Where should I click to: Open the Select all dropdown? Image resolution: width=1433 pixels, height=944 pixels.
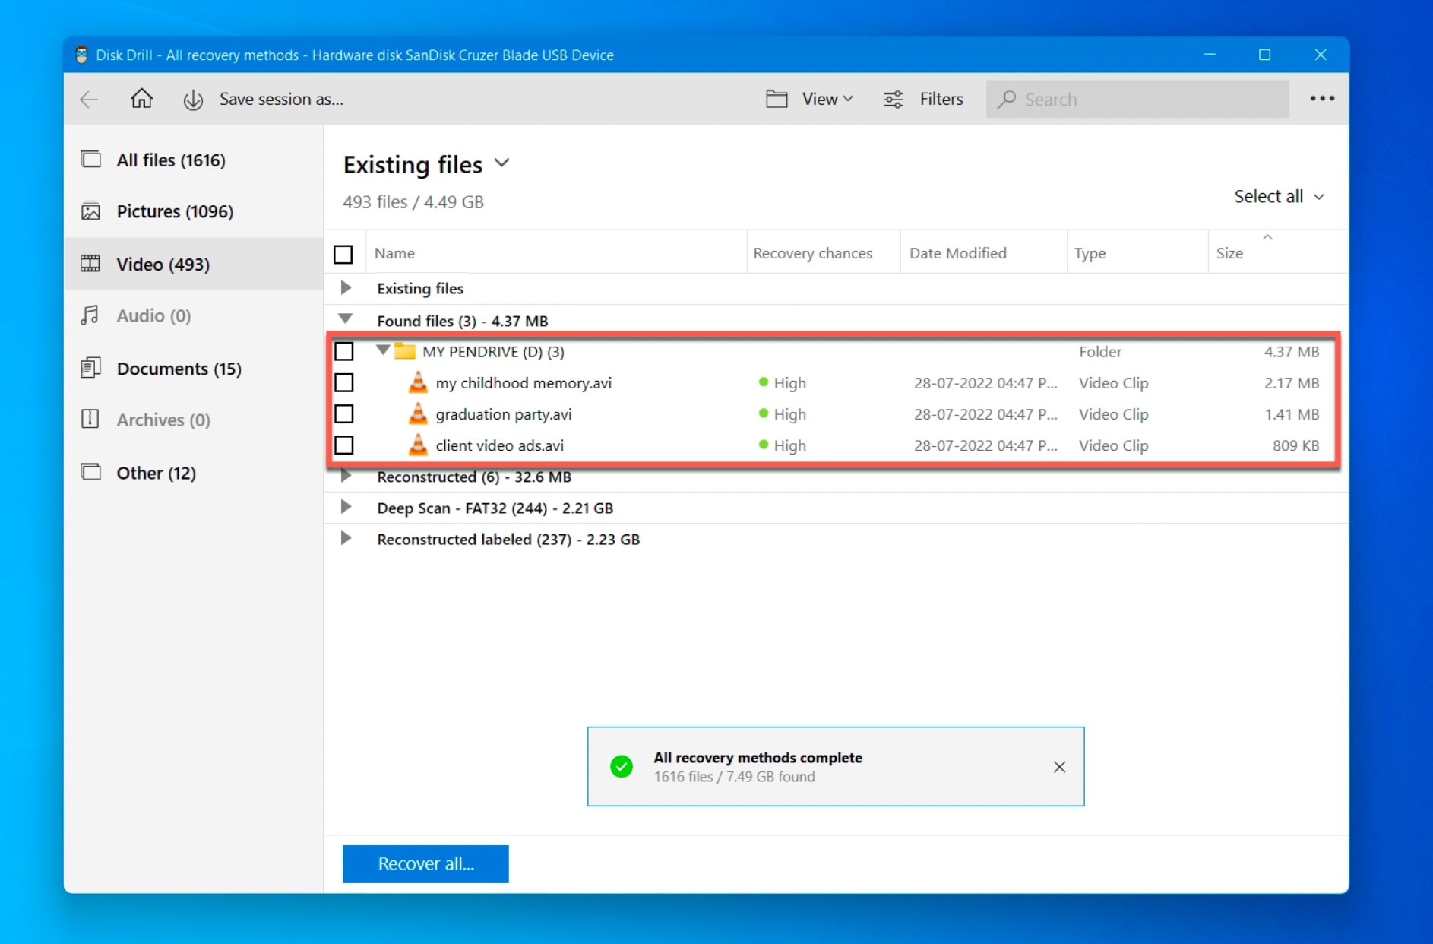coord(1279,196)
